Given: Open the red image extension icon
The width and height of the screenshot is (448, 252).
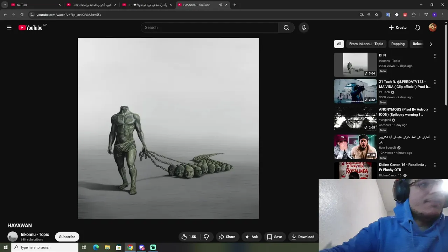Looking at the screenshot, I should (405, 15).
